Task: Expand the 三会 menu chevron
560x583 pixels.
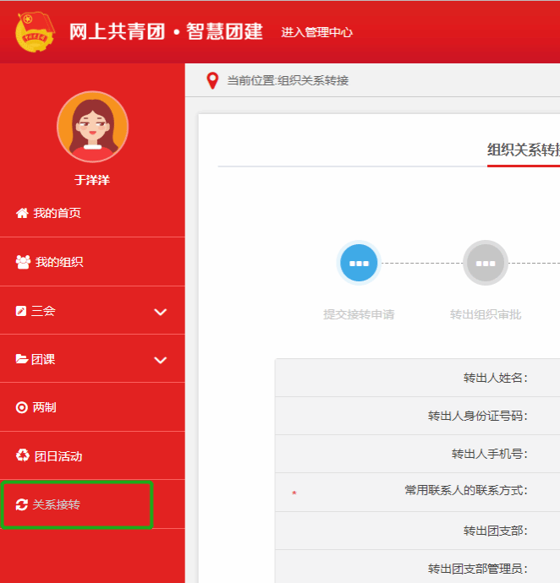Action: point(161,312)
